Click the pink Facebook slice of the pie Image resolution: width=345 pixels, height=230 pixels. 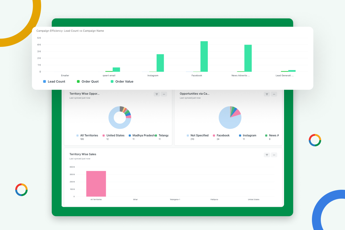tap(236, 112)
